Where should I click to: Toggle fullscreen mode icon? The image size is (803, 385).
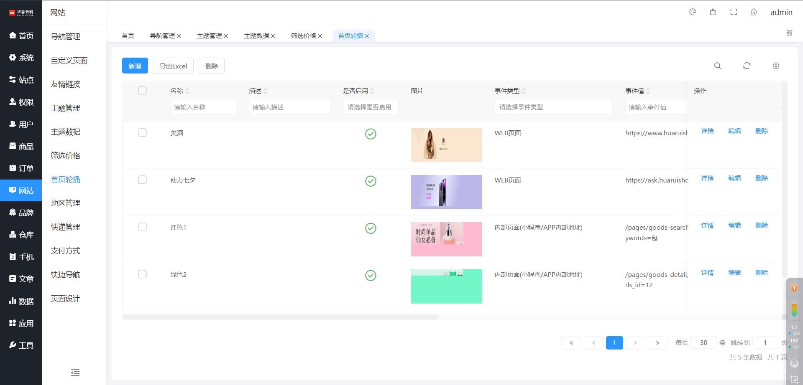734,12
